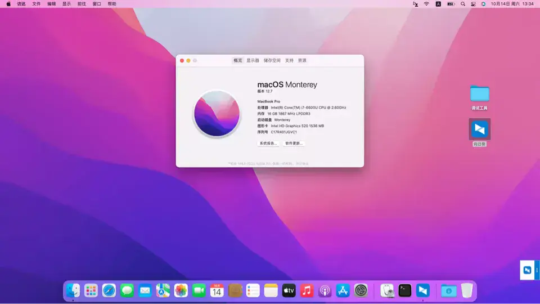Screen dimensions: 540x304
Task: Open the Mail app in Dock
Action: [x=145, y=290]
